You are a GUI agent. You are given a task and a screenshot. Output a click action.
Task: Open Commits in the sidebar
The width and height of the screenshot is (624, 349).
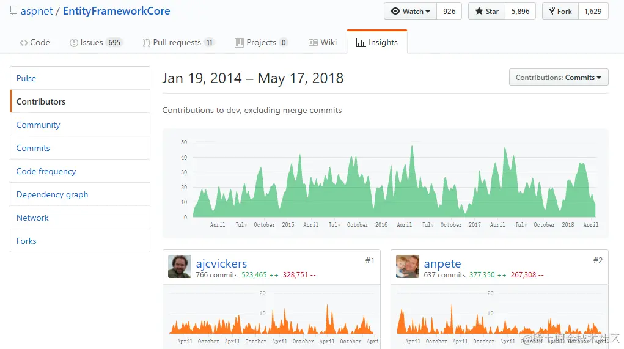click(80, 148)
